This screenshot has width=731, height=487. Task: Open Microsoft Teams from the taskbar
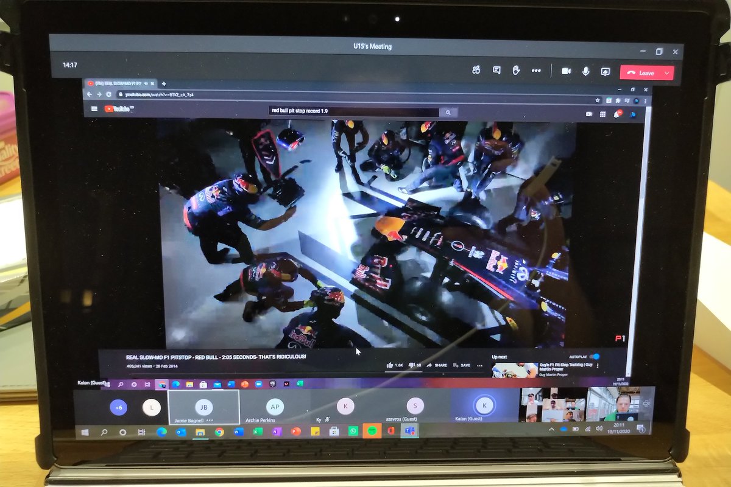tap(411, 430)
